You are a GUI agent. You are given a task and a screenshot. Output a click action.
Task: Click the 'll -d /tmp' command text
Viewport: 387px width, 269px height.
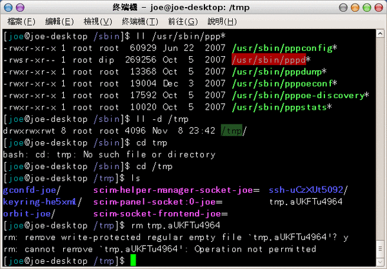(x=162, y=119)
